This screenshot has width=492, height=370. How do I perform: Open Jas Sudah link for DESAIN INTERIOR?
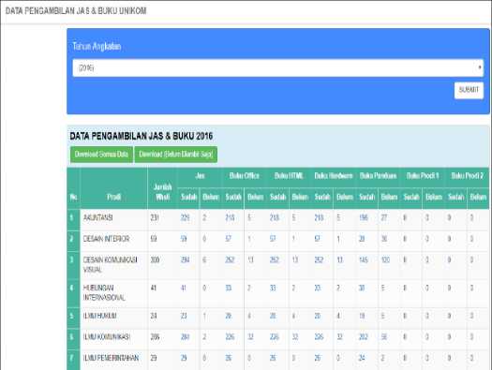pyautogui.click(x=184, y=239)
